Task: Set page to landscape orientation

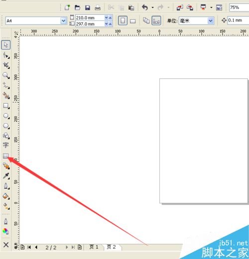Action: pyautogui.click(x=132, y=21)
